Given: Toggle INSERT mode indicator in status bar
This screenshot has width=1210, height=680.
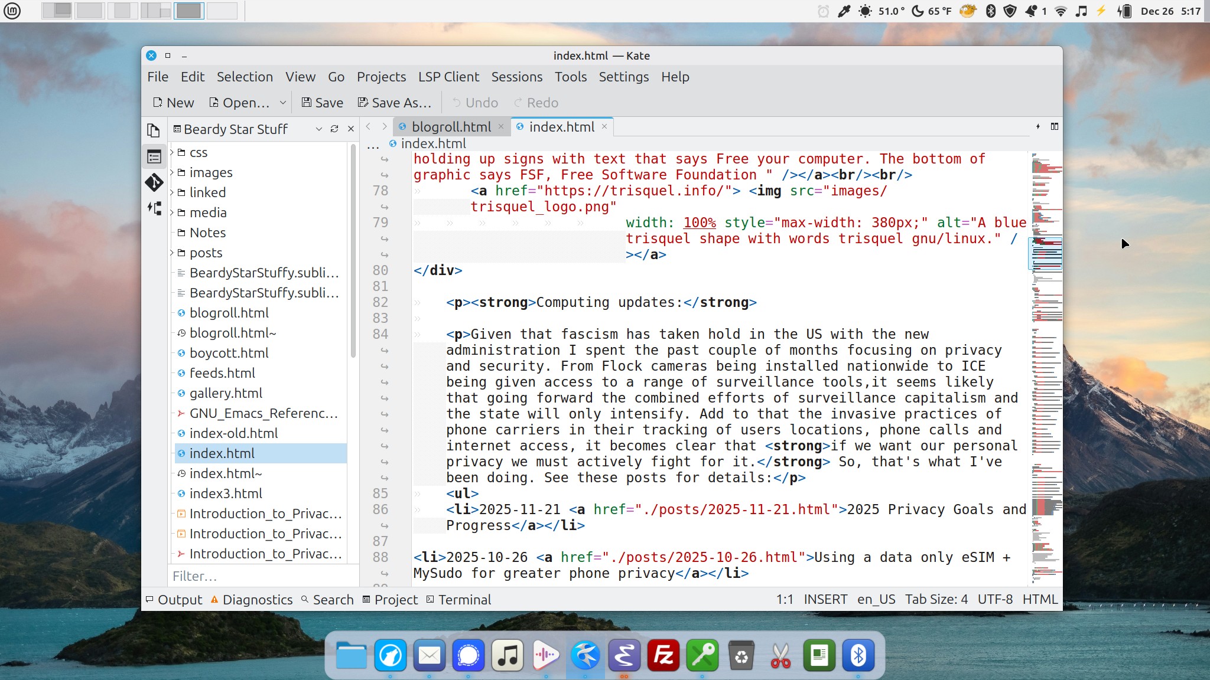Looking at the screenshot, I should click(825, 600).
